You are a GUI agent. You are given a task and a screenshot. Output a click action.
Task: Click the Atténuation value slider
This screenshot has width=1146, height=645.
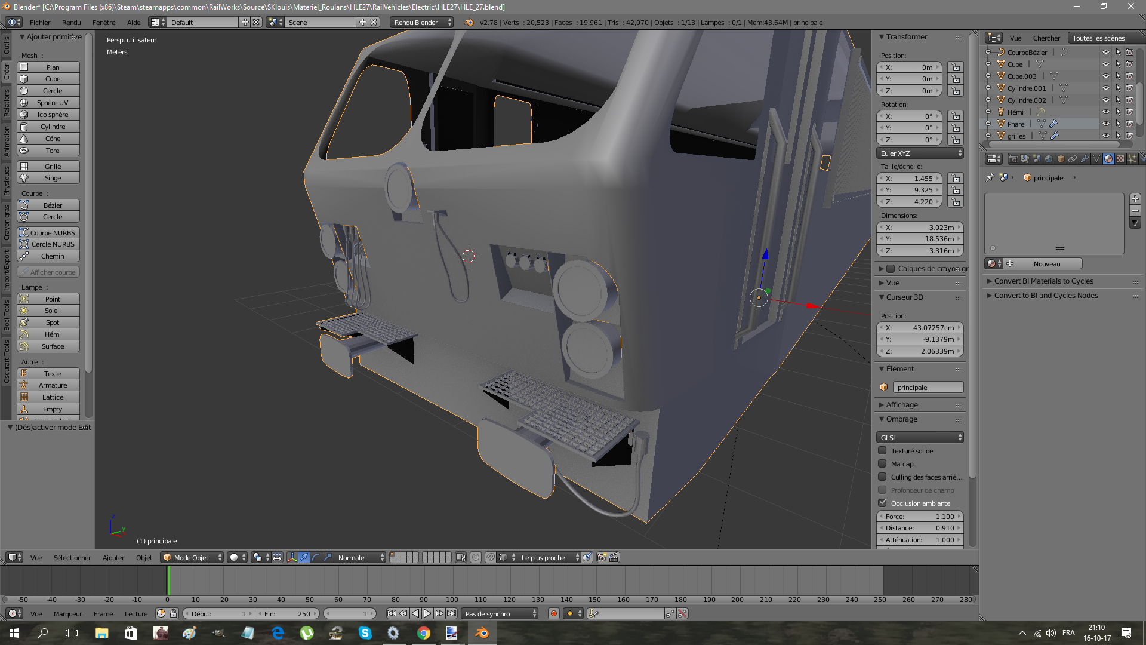pyautogui.click(x=920, y=539)
